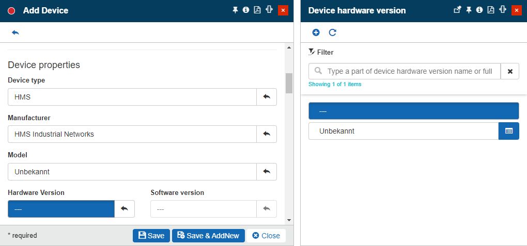Pin the Add Device panel
The height and width of the screenshot is (246, 527).
tap(235, 10)
